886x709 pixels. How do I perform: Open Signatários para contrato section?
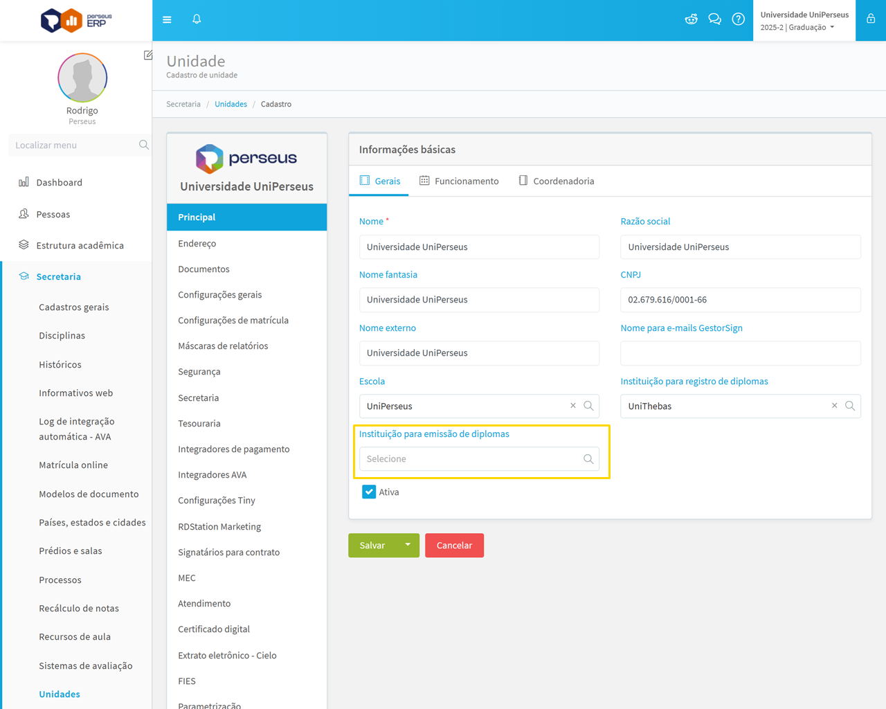click(246, 552)
